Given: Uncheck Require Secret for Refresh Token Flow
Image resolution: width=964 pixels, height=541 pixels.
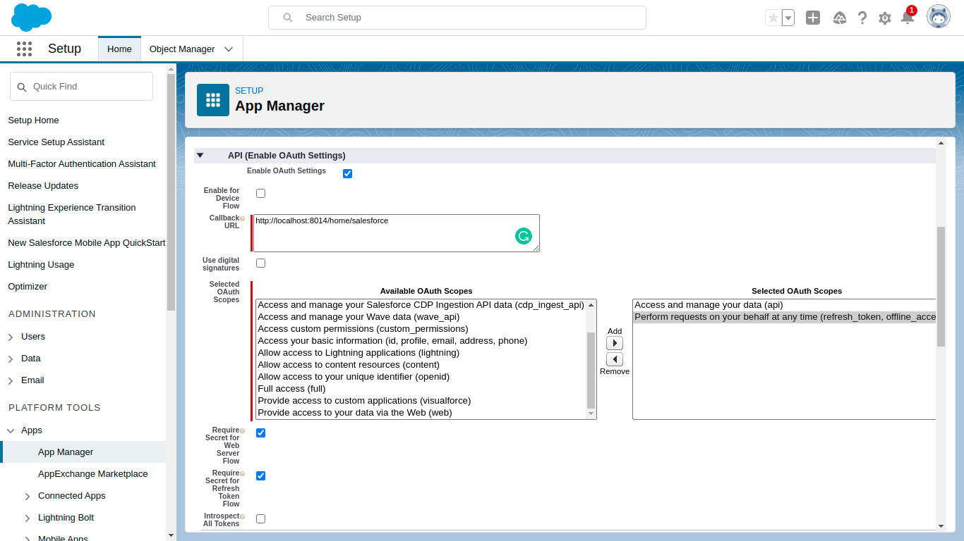Looking at the screenshot, I should click(x=260, y=475).
